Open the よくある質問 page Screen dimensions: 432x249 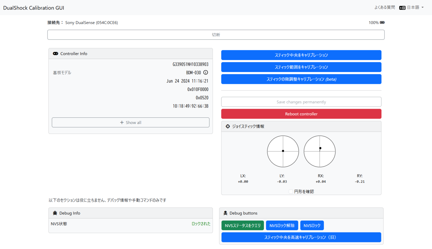(384, 8)
